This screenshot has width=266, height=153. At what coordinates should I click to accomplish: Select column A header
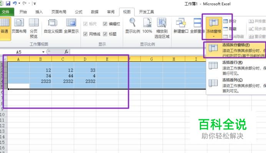(18, 59)
